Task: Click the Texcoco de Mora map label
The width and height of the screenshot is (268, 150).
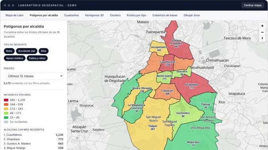Action: [237, 38]
